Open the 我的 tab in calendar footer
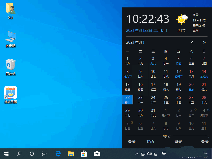Image resolution: width=212 pixels, height=159 pixels. 150,142
